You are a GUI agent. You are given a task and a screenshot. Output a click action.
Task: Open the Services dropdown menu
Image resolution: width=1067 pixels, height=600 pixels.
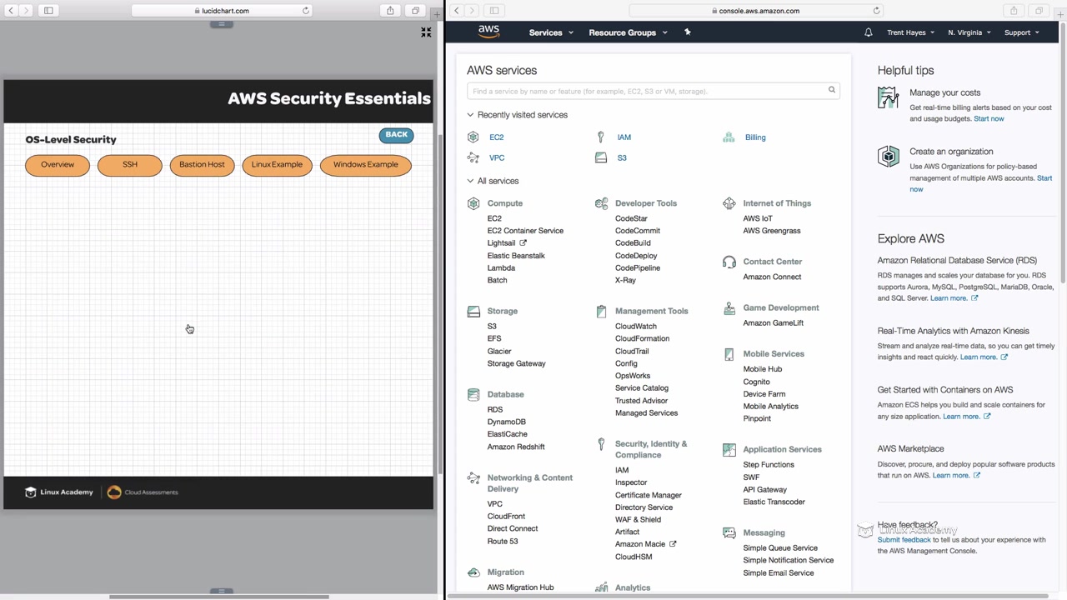(x=551, y=32)
